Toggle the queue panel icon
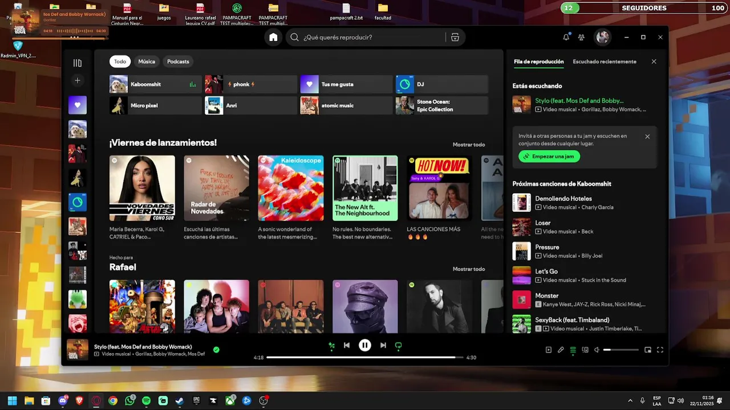Image resolution: width=730 pixels, height=410 pixels. click(573, 350)
